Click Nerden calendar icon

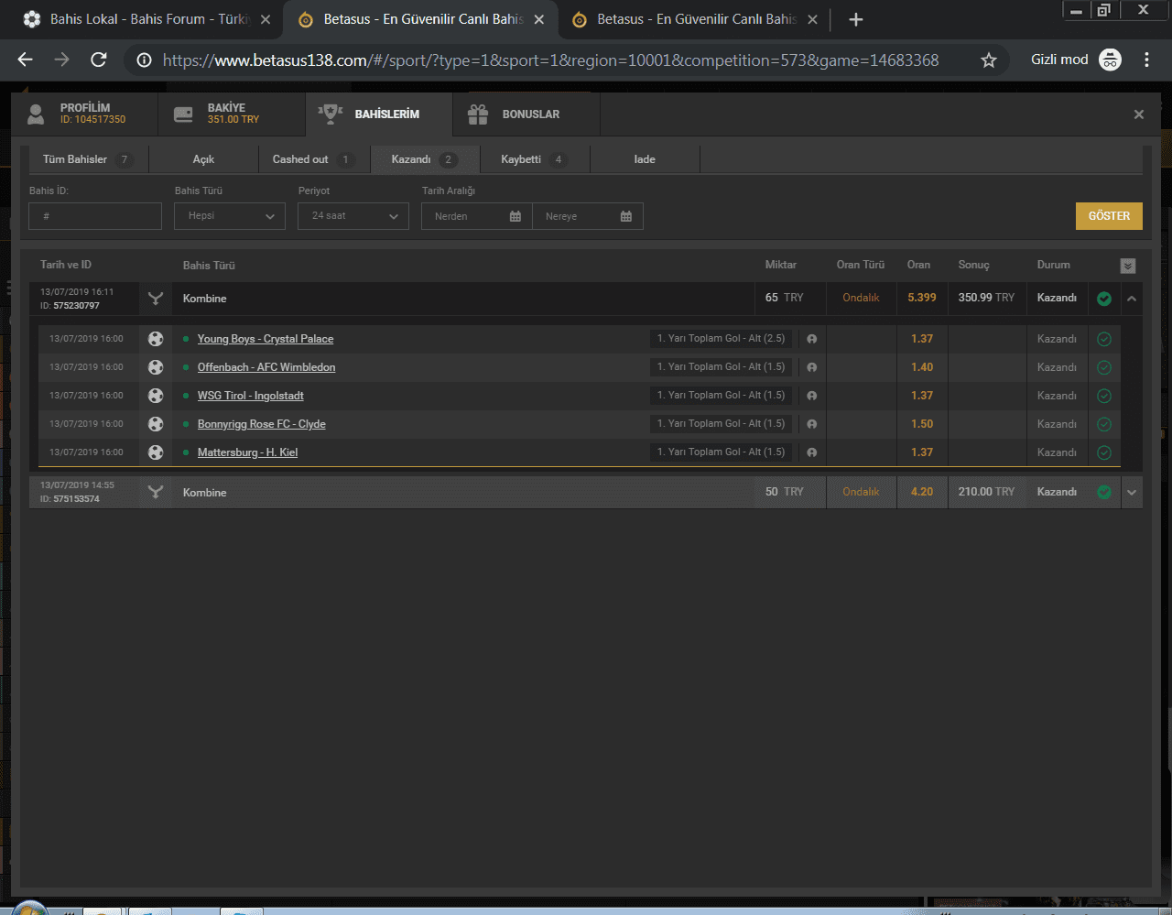point(515,216)
